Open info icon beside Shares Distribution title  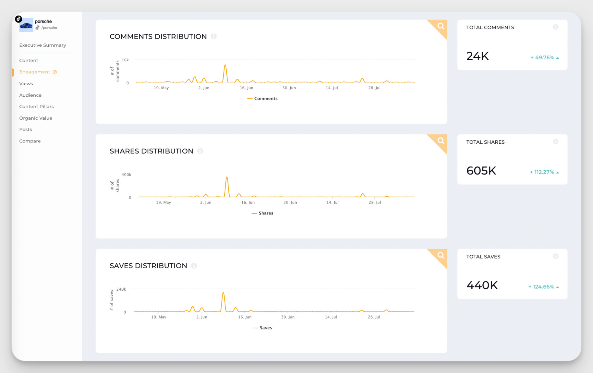click(200, 151)
